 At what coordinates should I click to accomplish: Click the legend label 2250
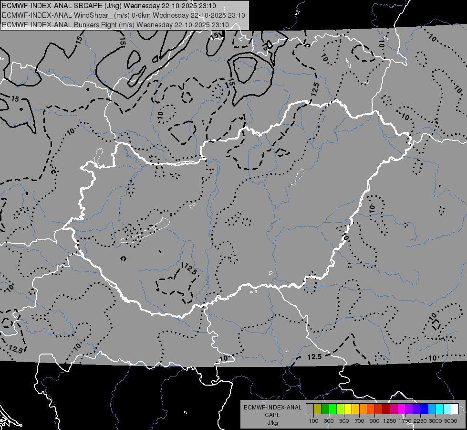click(420, 421)
